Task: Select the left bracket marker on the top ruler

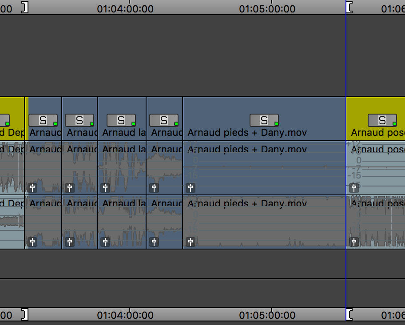Action: [25, 7]
